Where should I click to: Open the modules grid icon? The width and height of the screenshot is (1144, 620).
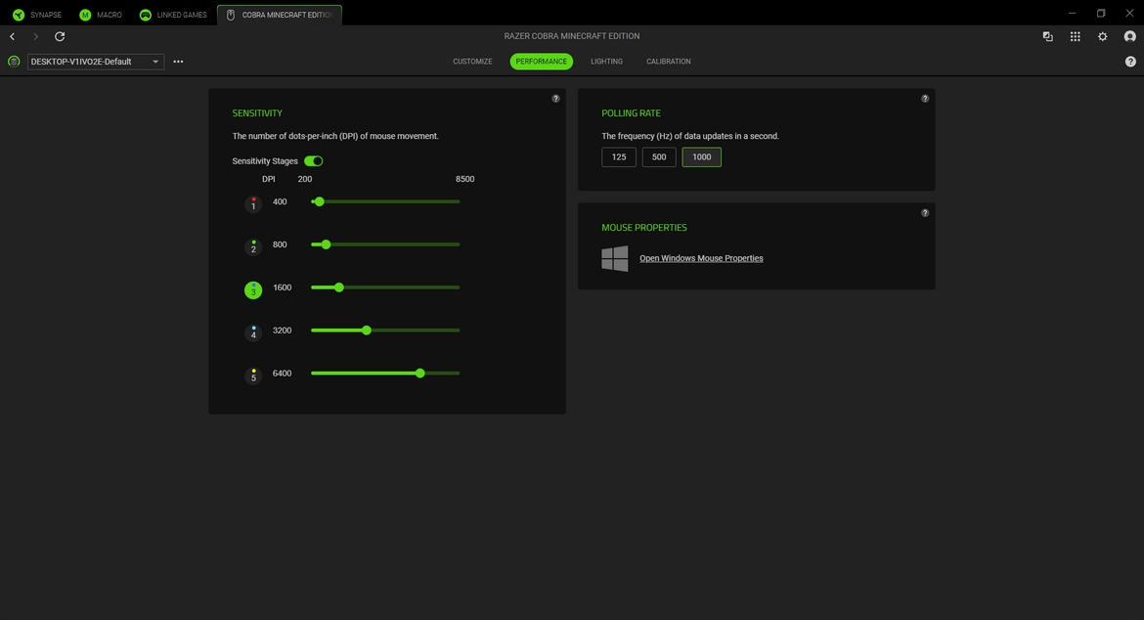(1076, 36)
